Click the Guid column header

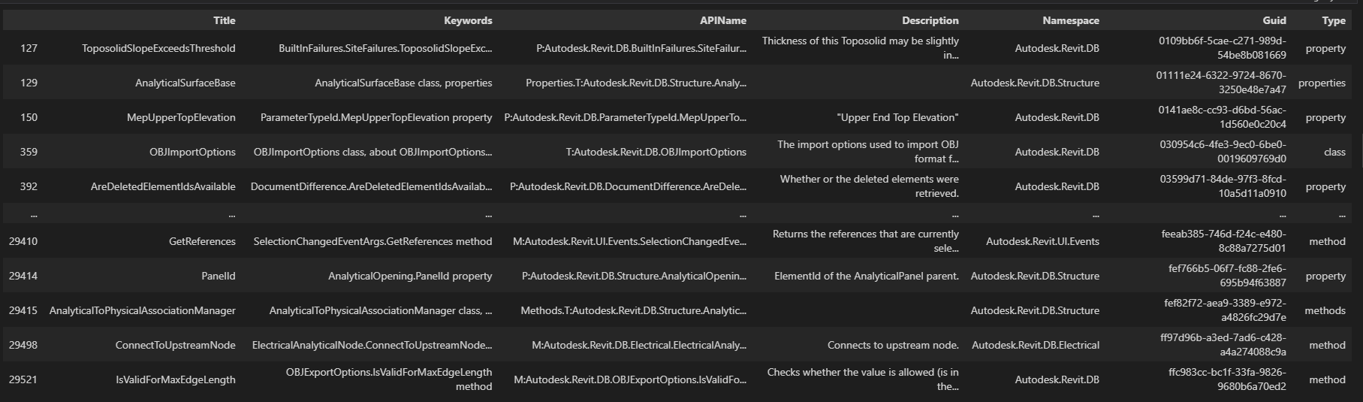coord(1274,20)
